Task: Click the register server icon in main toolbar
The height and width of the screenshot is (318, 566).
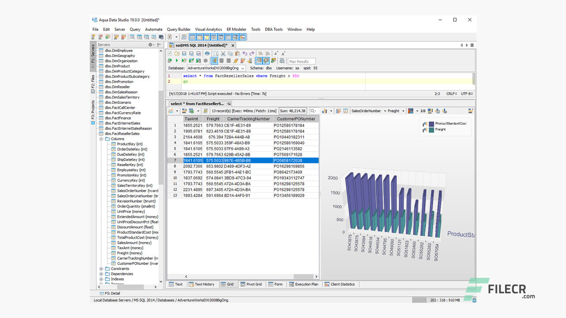Action: pos(93,37)
